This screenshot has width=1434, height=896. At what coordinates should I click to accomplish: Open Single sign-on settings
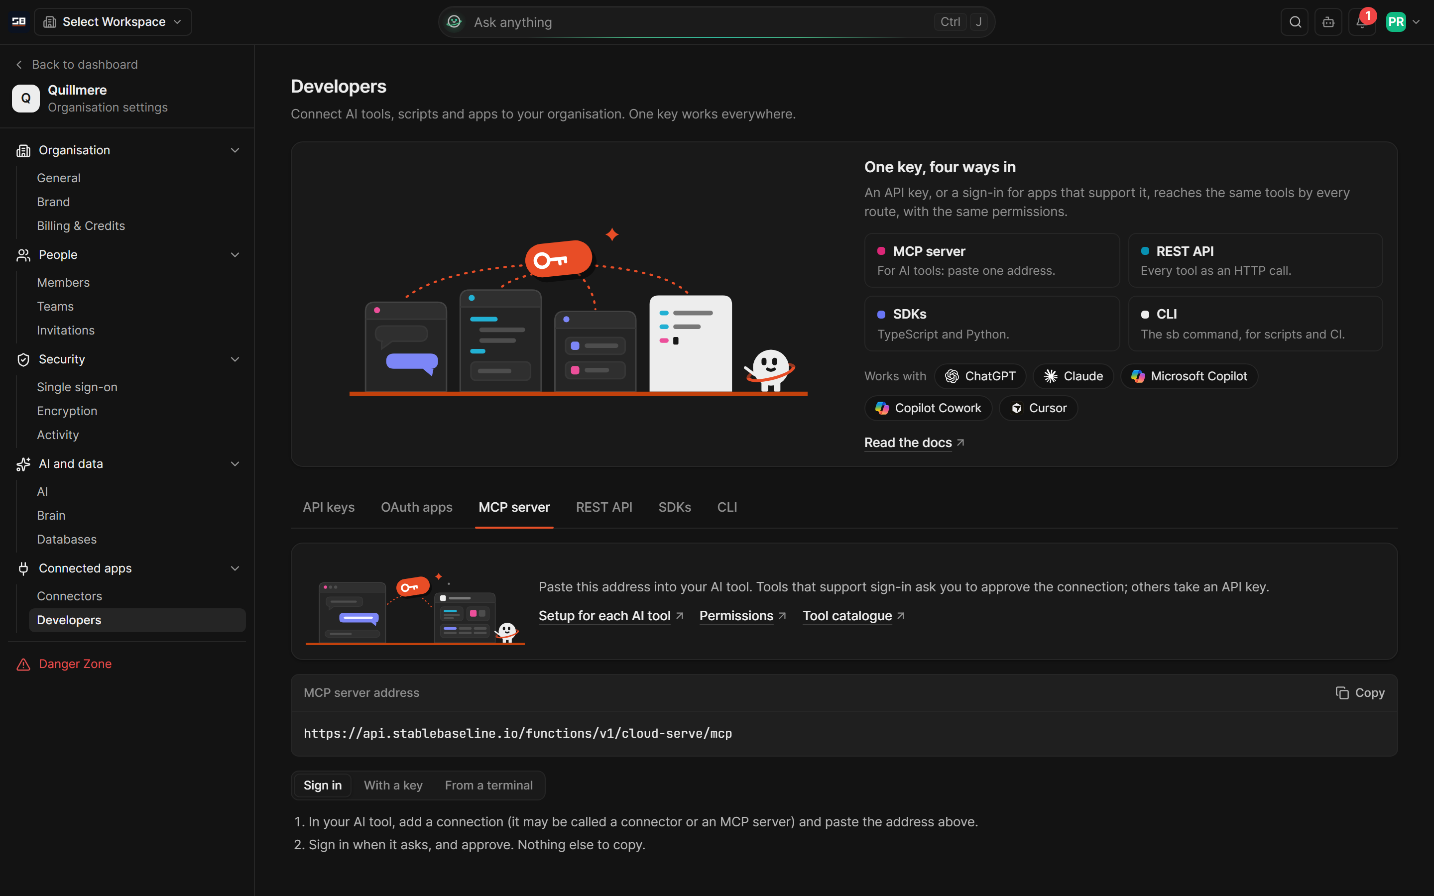(77, 388)
